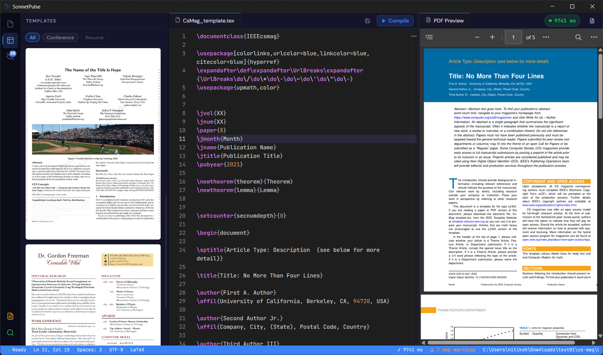Open the green search icon in sidebar
This screenshot has width=603, height=355.
pyautogui.click(x=10, y=332)
